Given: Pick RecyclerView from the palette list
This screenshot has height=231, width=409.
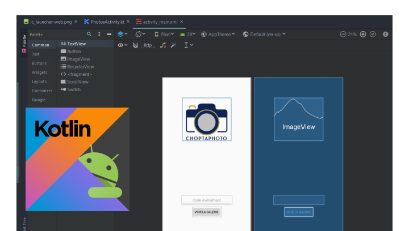Looking at the screenshot, I should 77,66.
